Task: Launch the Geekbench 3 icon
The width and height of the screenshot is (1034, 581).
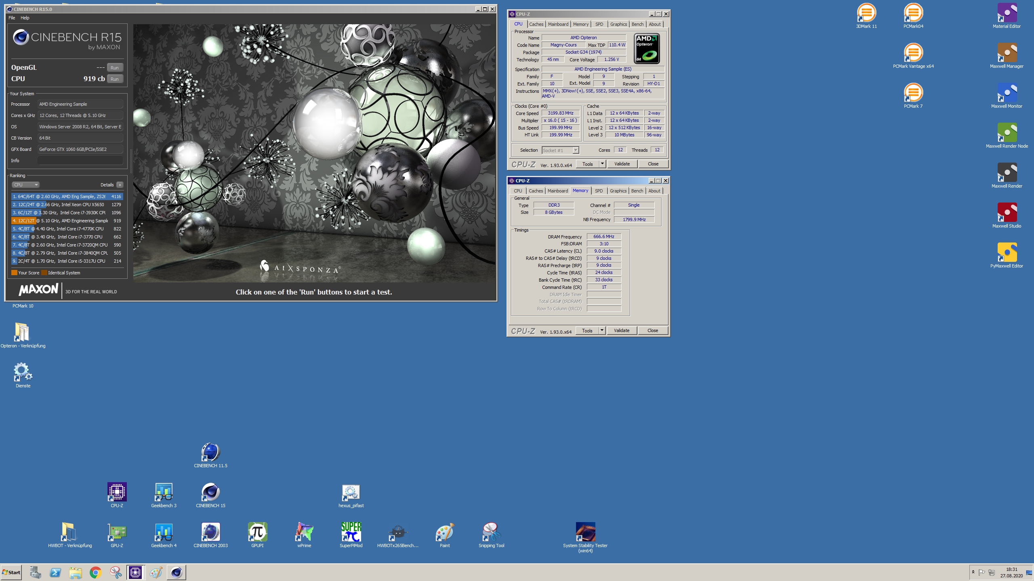Action: [164, 495]
